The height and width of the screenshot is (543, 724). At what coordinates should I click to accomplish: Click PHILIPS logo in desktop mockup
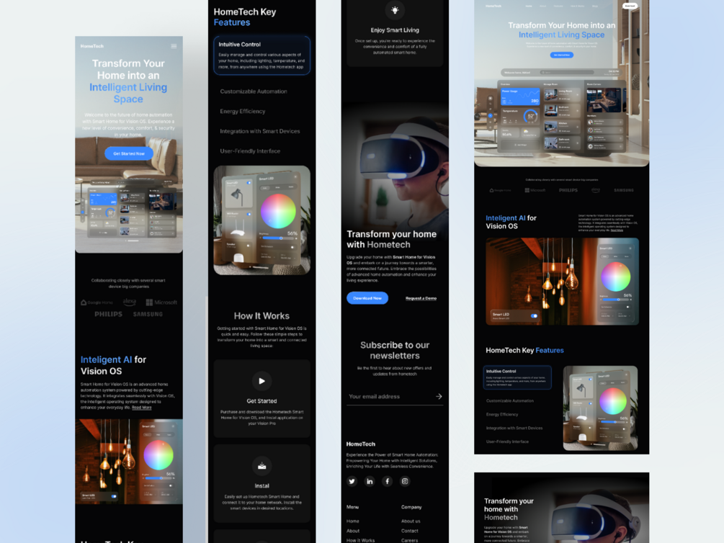point(568,190)
